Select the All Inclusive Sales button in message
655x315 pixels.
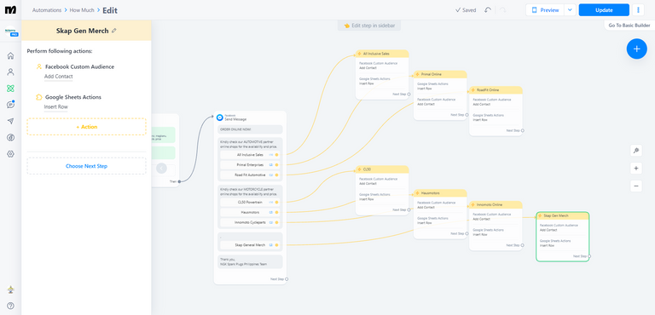click(x=250, y=155)
